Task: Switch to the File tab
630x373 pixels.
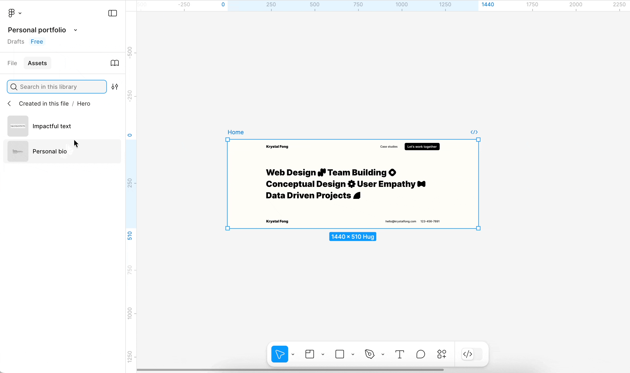Action: click(12, 63)
